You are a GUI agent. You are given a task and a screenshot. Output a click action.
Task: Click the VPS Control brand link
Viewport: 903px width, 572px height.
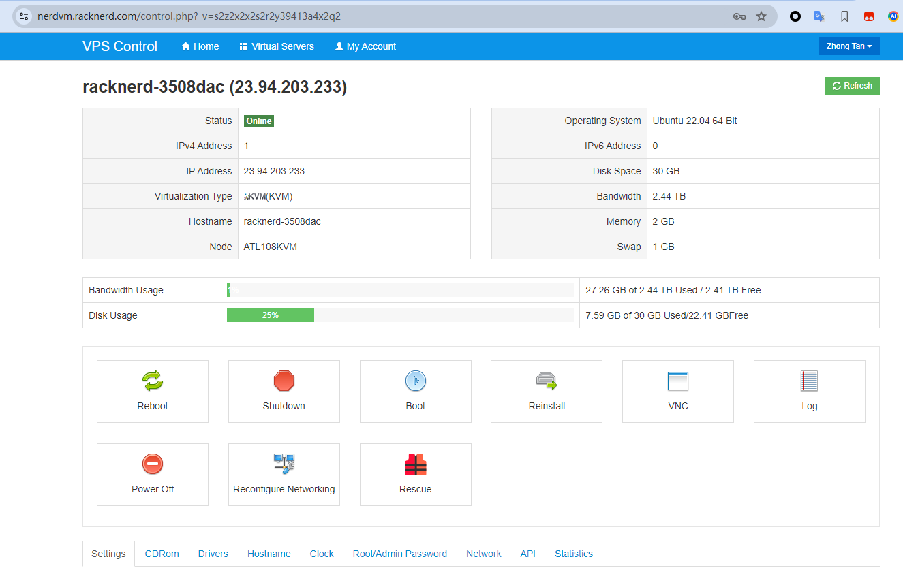[120, 46]
